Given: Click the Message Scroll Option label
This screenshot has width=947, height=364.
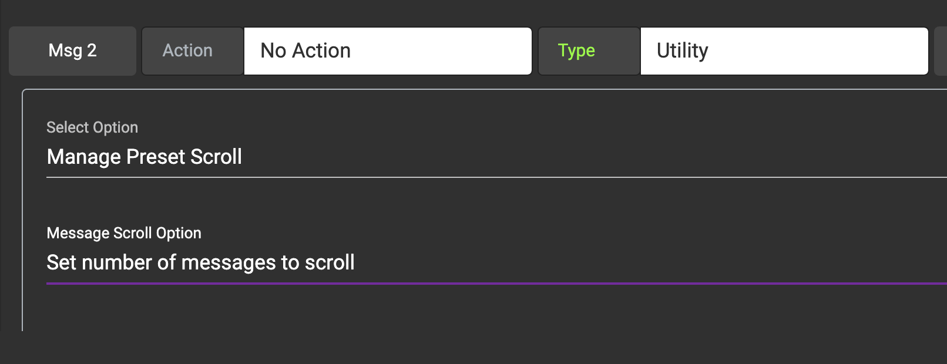Looking at the screenshot, I should (x=124, y=233).
